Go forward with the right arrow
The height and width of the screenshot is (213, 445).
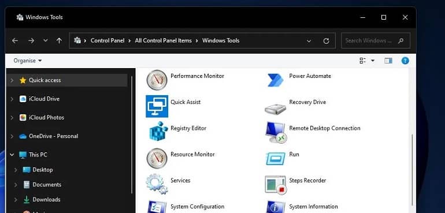tap(31, 41)
